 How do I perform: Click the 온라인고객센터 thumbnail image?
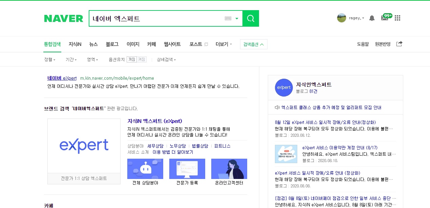229,169
